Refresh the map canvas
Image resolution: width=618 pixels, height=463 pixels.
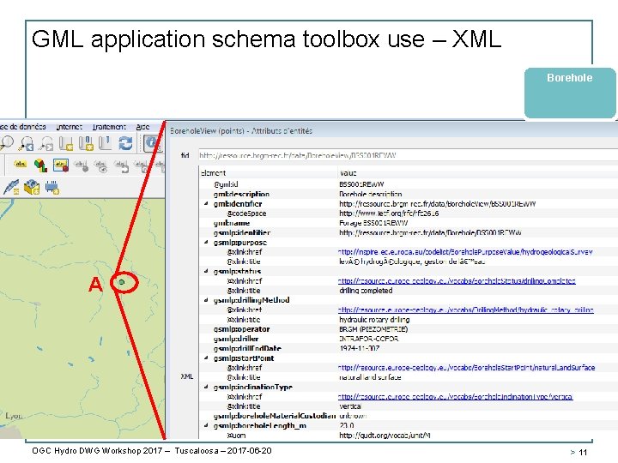(x=125, y=143)
